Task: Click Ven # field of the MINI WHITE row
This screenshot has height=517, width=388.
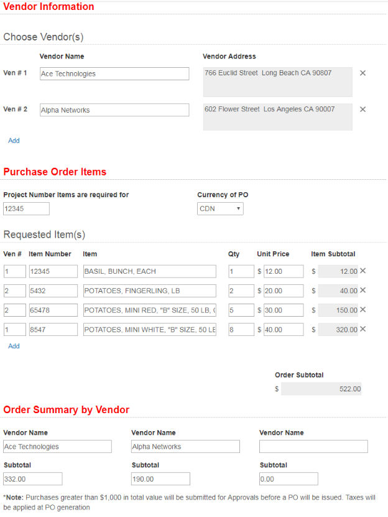Action: 14,329
